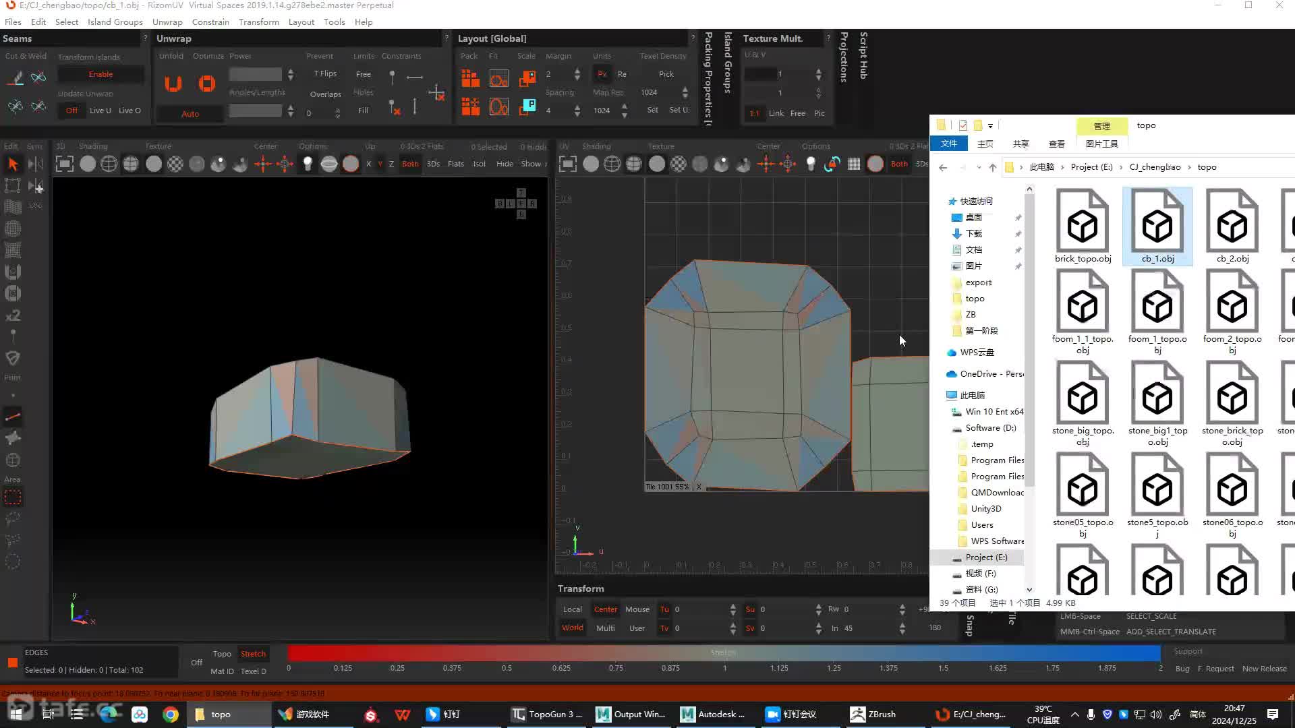This screenshot has height=728, width=1295.
Task: Adjust the Texture Mult U value stepper
Action: pos(818,74)
